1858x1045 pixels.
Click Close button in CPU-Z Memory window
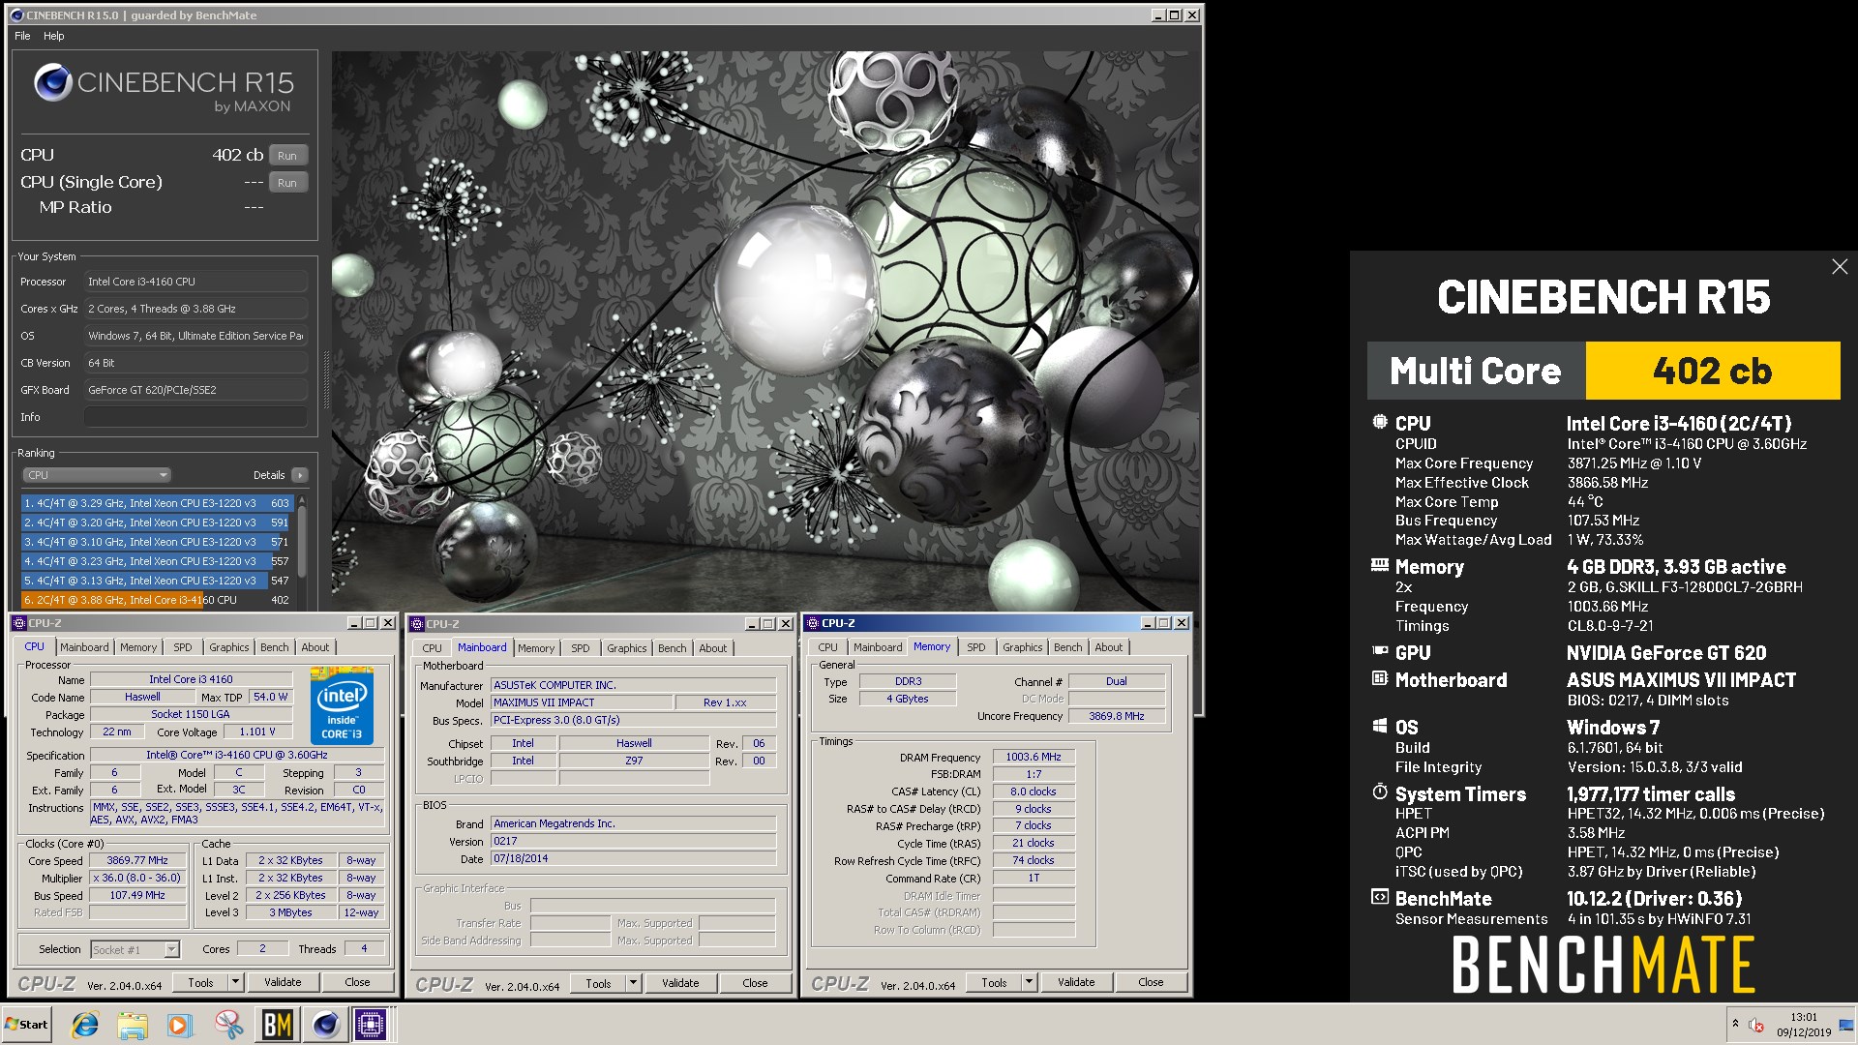click(1151, 982)
